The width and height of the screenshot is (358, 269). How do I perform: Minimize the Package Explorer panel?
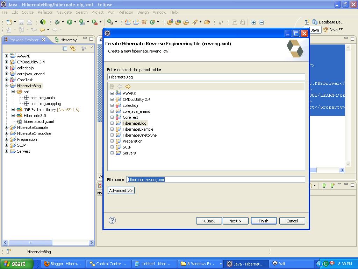85,38
